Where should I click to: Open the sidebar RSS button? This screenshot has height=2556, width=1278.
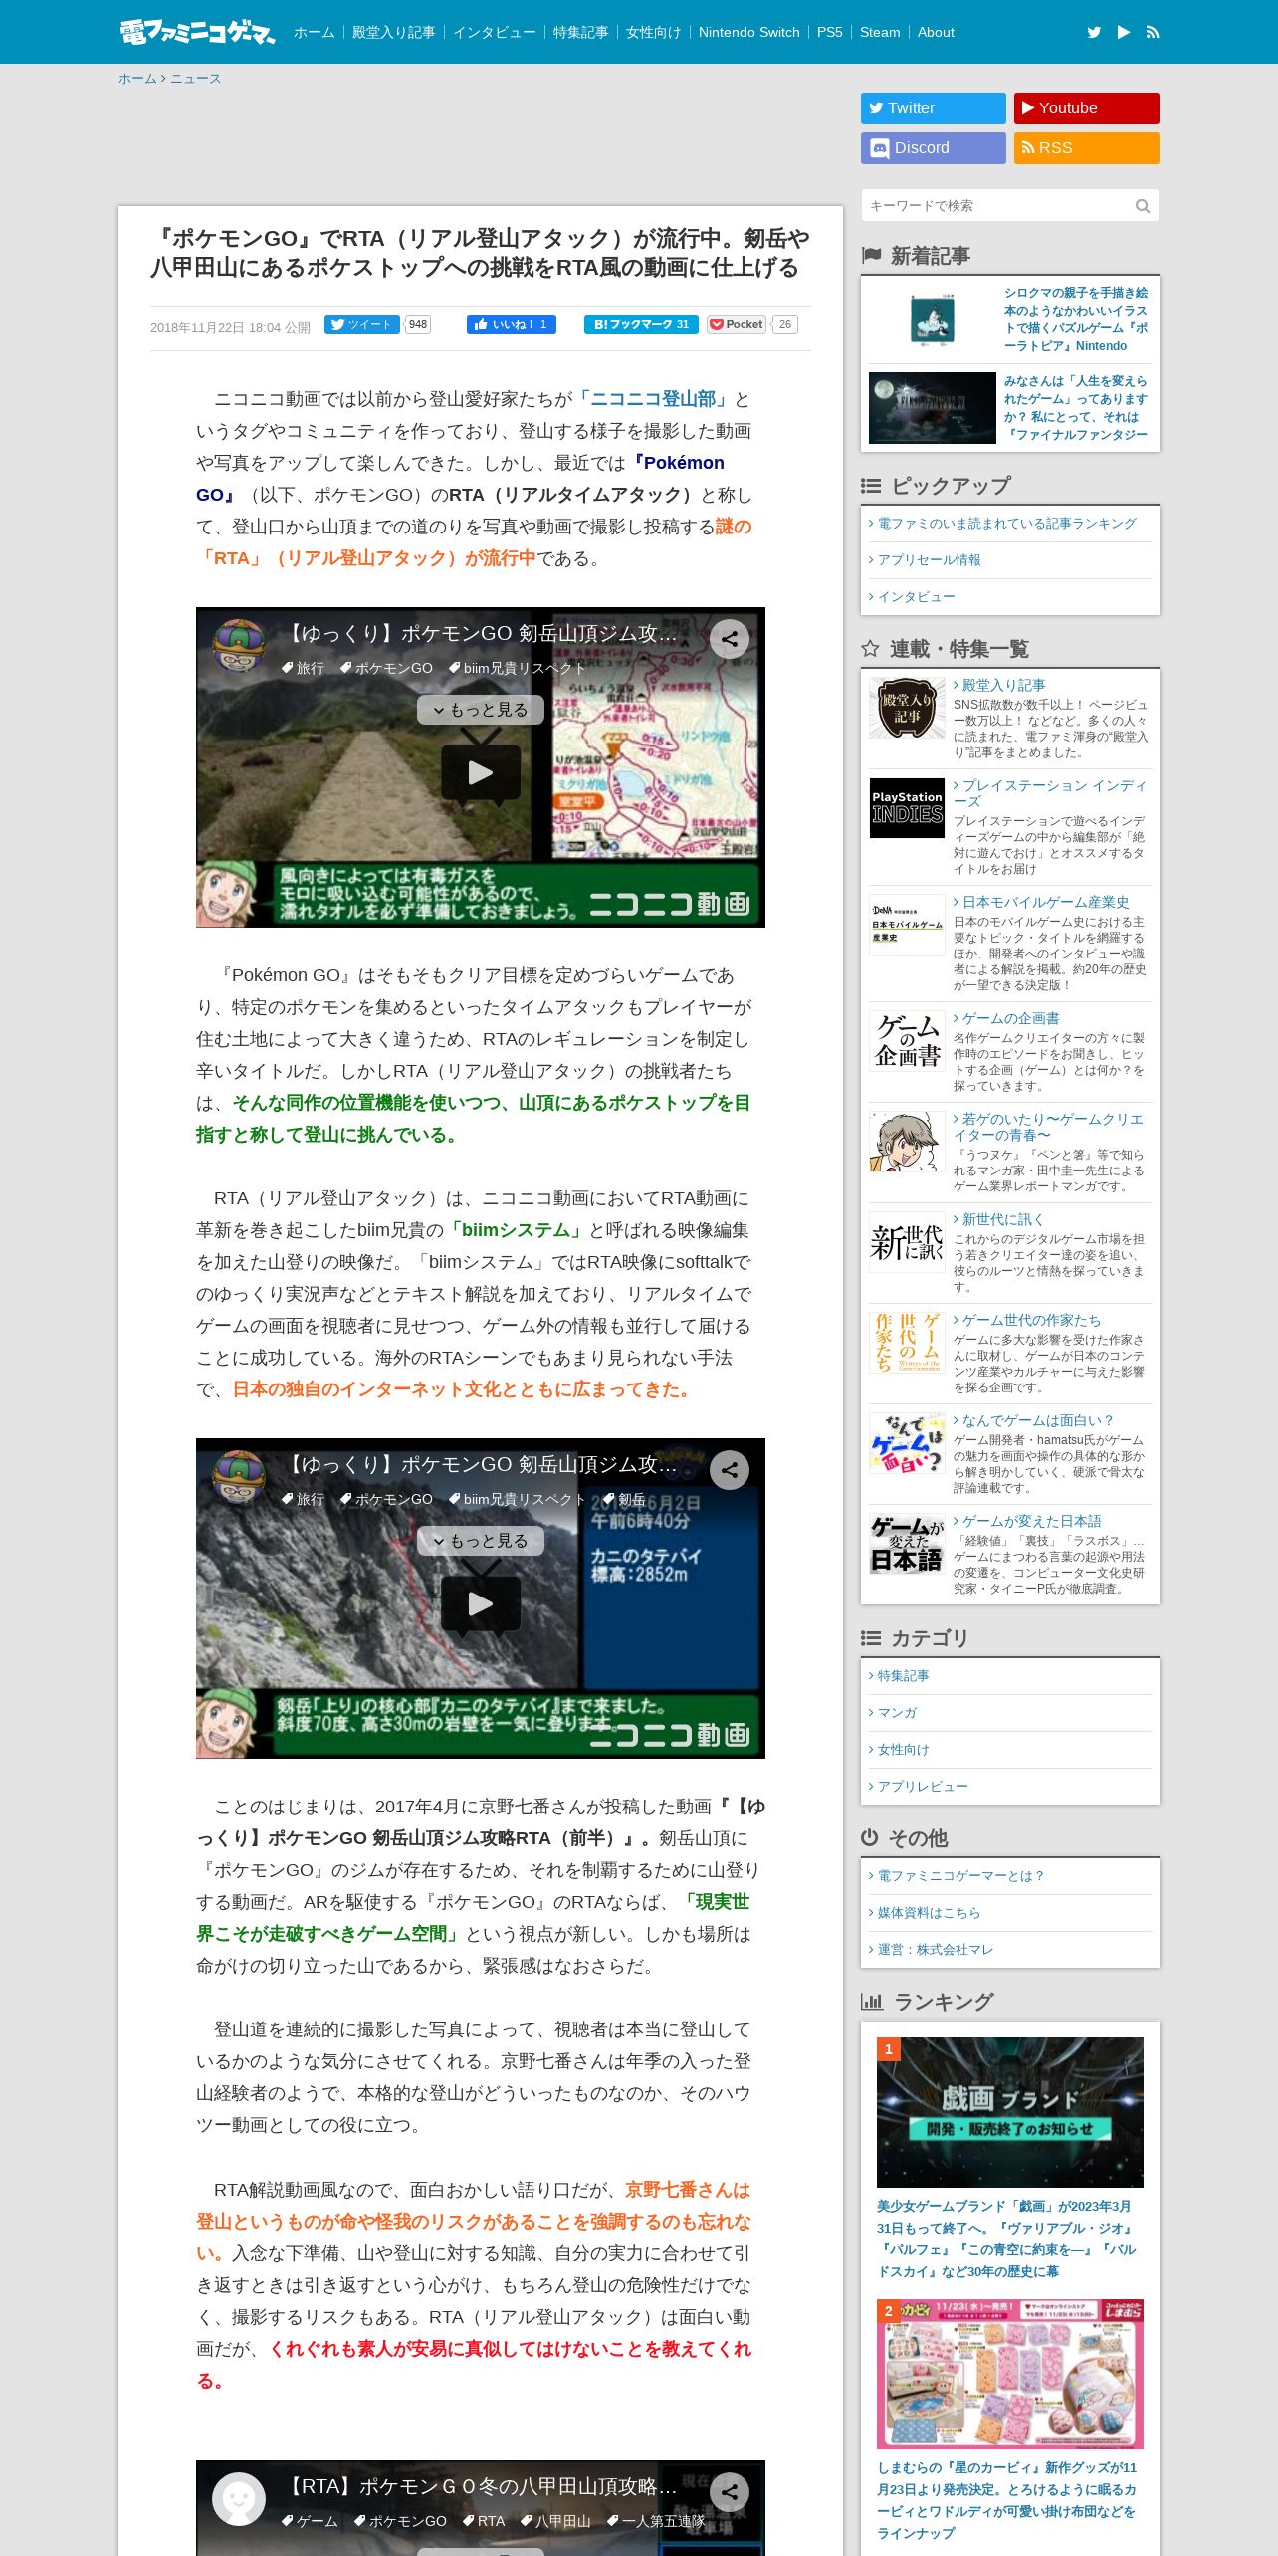tap(1087, 148)
